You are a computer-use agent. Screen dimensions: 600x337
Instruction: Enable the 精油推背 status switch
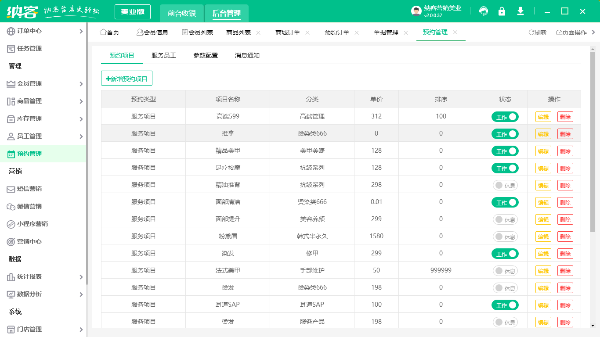click(505, 185)
